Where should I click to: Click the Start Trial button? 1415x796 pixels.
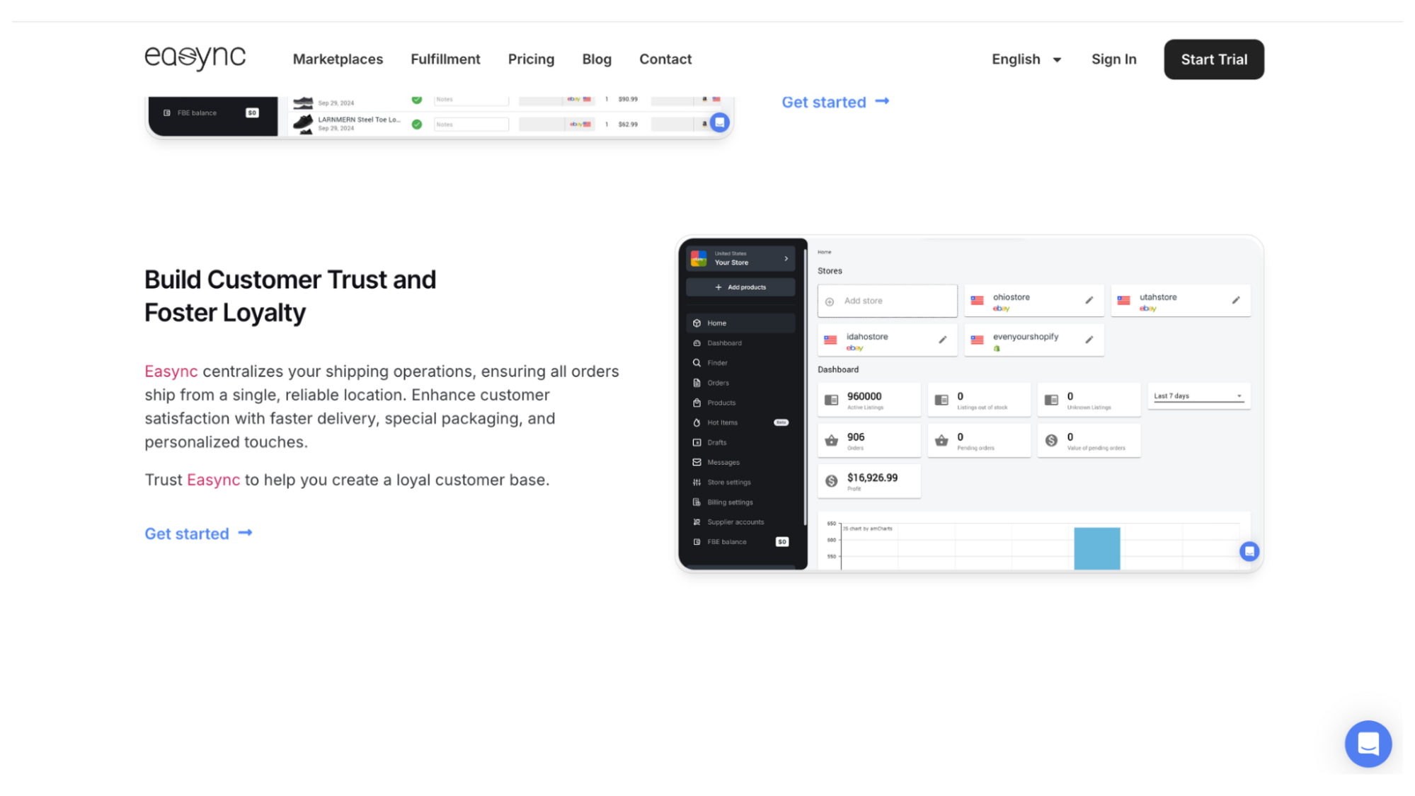tap(1213, 59)
